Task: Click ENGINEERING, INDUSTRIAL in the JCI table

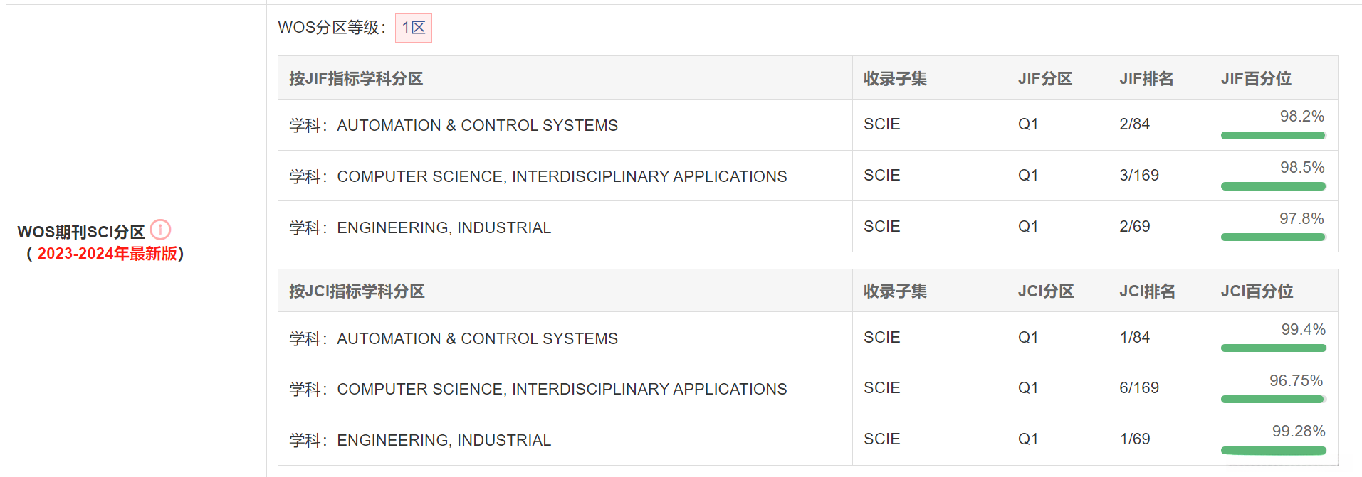Action: 444,440
